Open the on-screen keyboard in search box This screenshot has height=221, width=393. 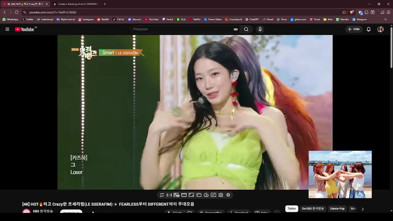tap(235, 29)
